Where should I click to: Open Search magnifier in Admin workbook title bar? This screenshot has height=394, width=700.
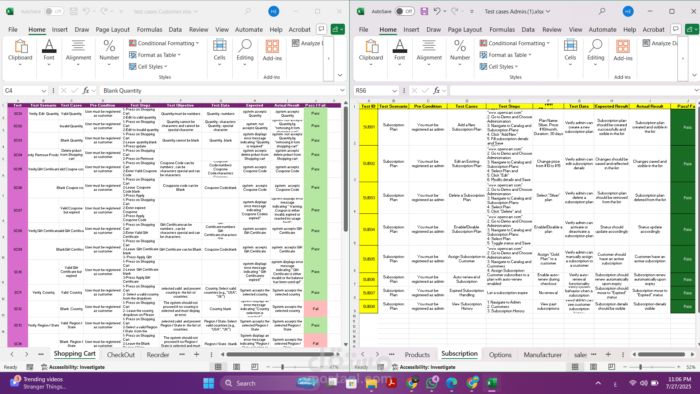(x=602, y=11)
